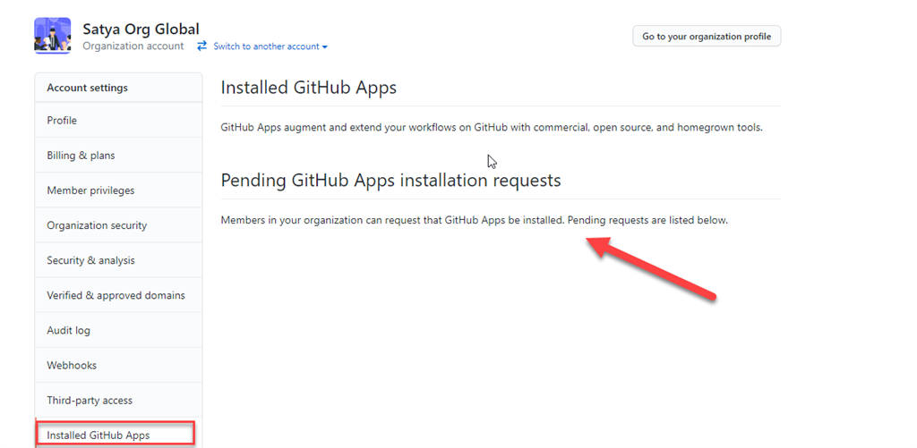Image resolution: width=917 pixels, height=448 pixels.
Task: Click the Satya Org Global avatar image
Action: point(52,36)
